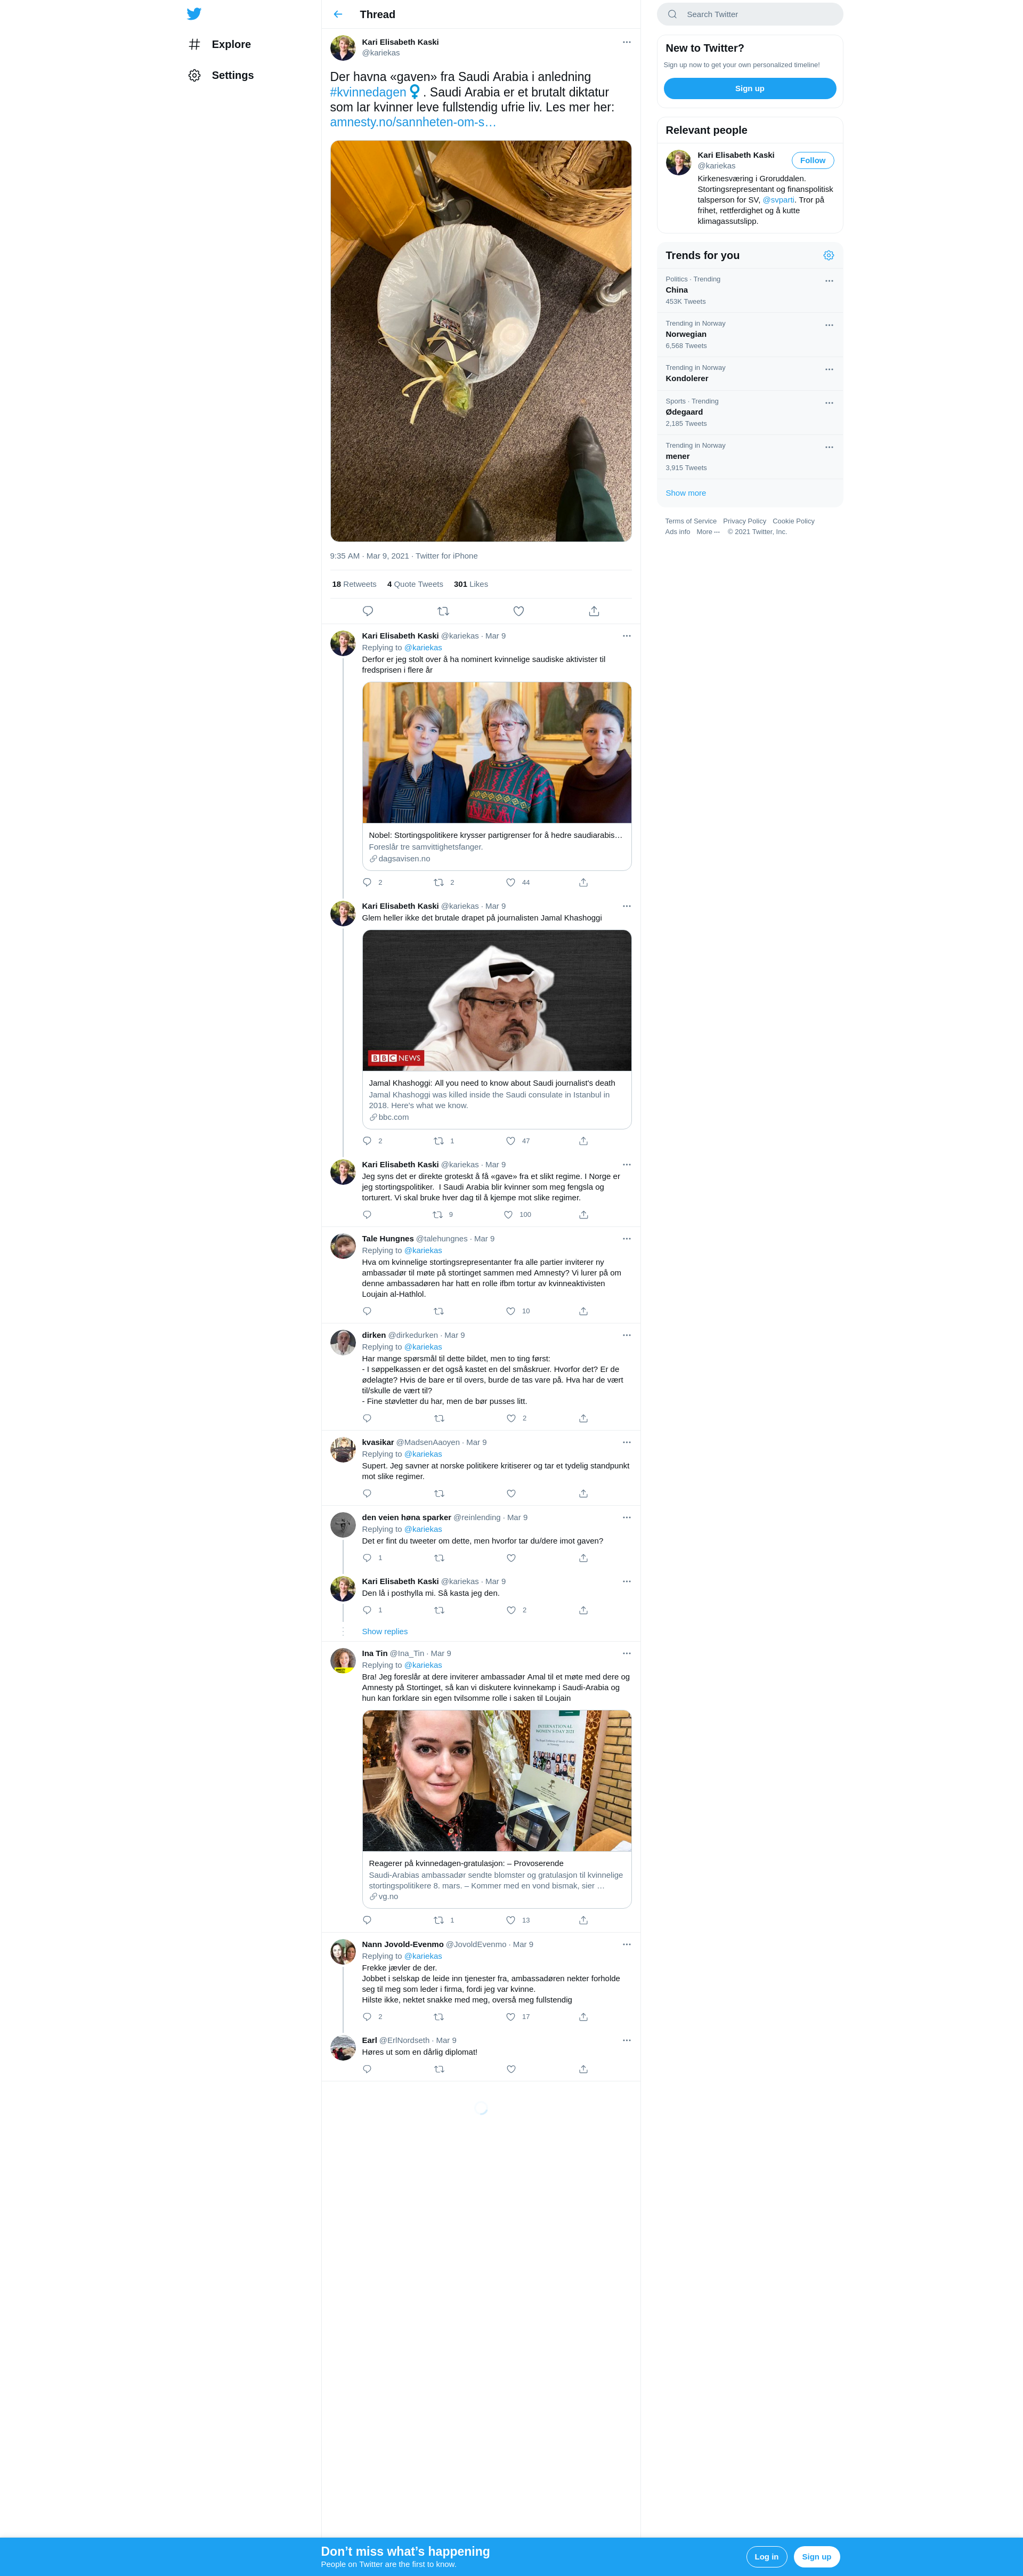Click the Twitter bird logo
The image size is (1023, 2576).
[x=194, y=14]
